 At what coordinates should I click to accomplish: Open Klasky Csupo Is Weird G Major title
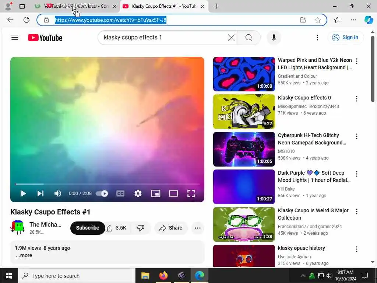tap(313, 214)
